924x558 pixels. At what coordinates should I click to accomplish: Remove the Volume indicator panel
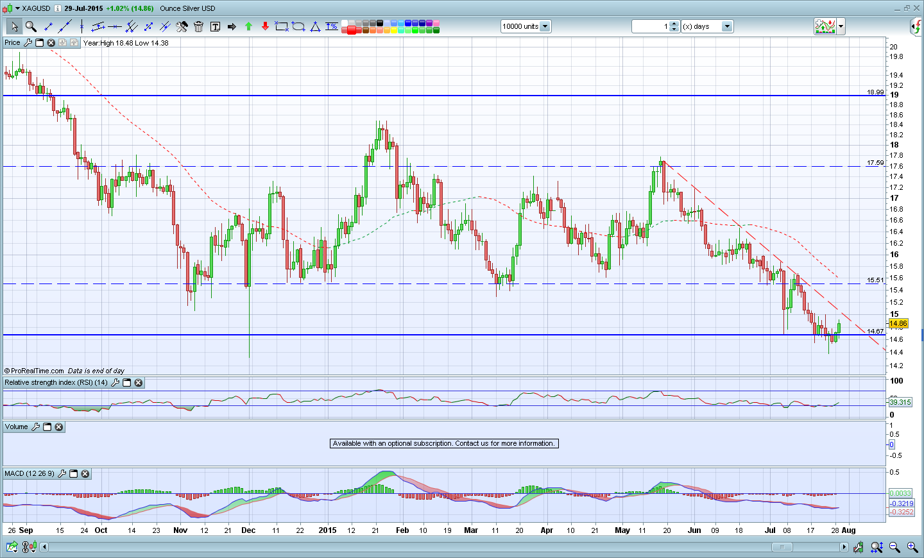click(59, 427)
